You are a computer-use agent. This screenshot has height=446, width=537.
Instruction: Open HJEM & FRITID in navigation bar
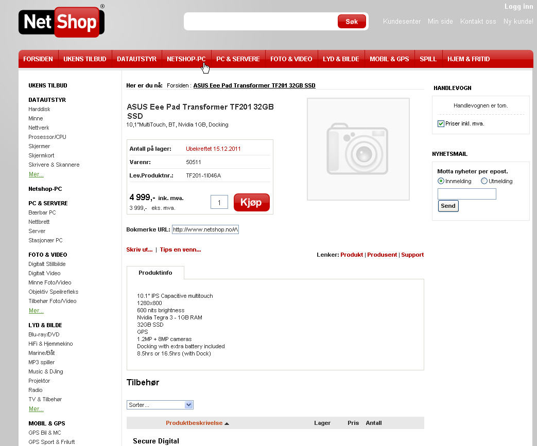[469, 59]
